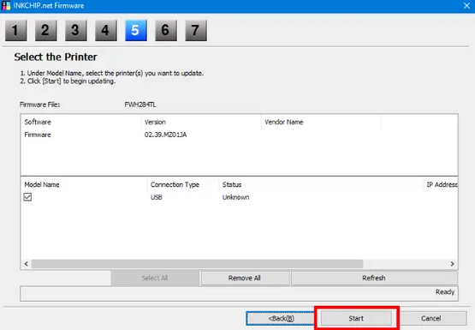Click the horizontal scrollbar thumb
Viewport: 475px width, 330px height.
coord(197,264)
